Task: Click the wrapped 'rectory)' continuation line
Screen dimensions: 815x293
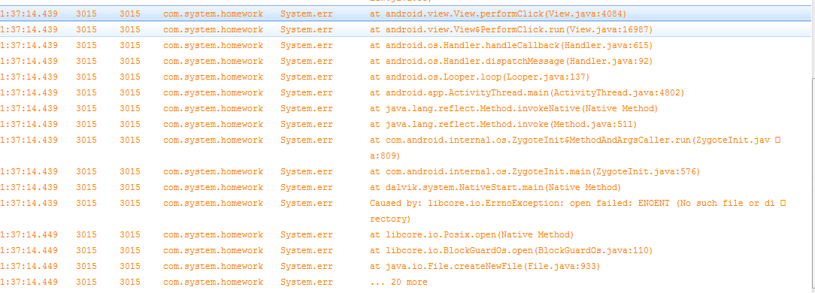Action: (x=389, y=219)
